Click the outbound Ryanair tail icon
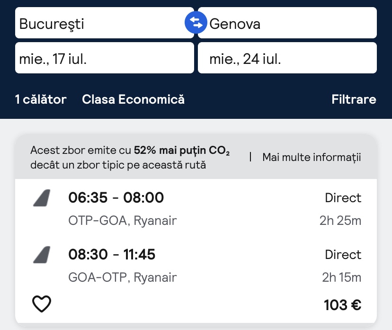 tap(42, 198)
